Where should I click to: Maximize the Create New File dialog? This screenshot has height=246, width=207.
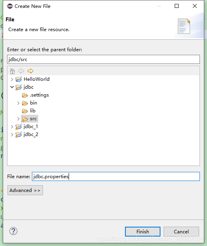[177, 6]
